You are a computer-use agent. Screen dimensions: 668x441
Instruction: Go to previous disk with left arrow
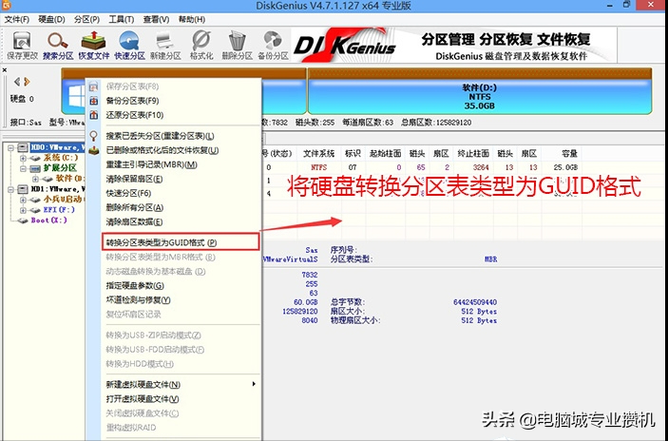tap(17, 82)
